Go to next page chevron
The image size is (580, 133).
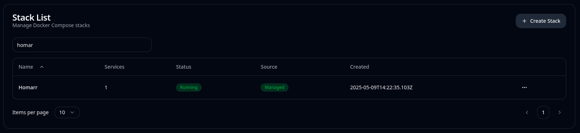click(560, 112)
